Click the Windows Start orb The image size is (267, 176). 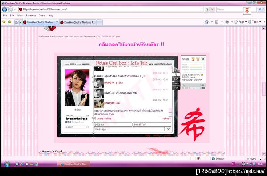[x=7, y=164]
